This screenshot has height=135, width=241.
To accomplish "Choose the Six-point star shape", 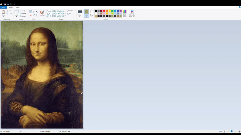I will pos(55,16).
